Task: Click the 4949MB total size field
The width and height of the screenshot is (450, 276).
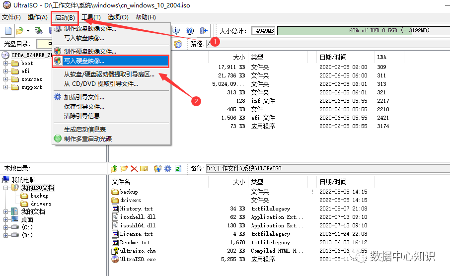Action: tap(263, 31)
